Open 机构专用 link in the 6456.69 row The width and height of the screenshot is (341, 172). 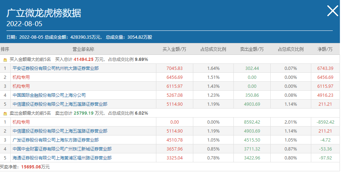(21, 77)
